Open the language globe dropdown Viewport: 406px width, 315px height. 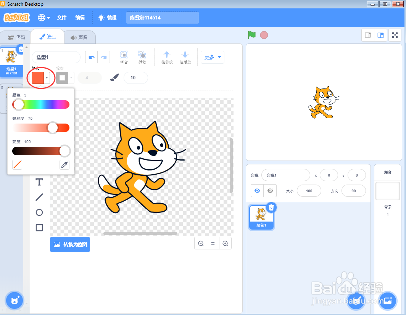point(44,18)
